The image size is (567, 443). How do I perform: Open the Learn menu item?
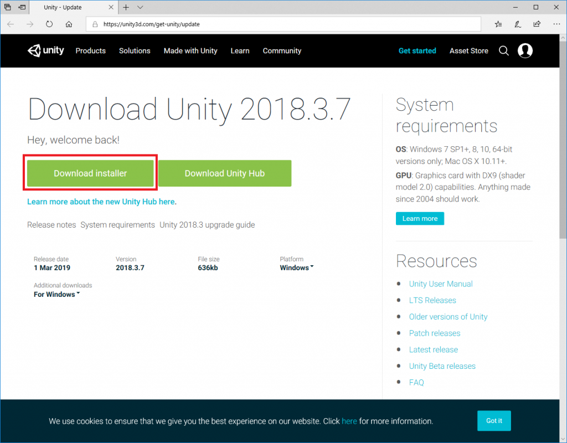point(240,50)
